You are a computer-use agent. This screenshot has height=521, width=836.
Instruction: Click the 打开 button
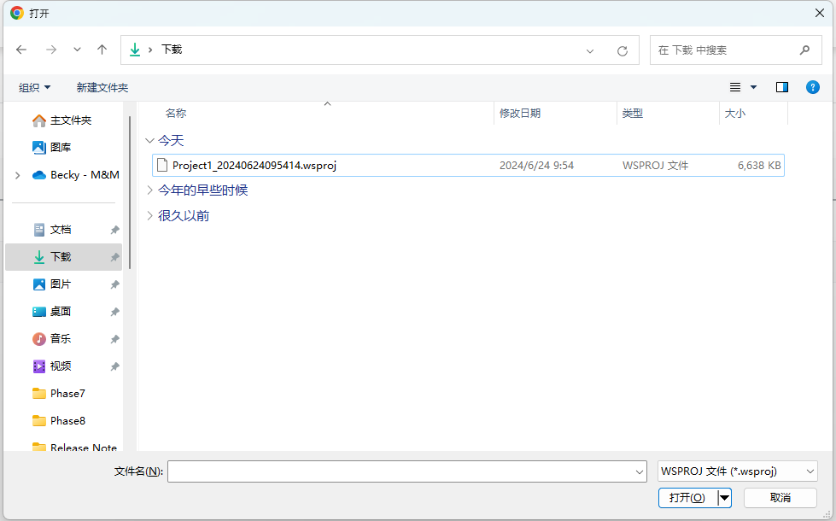pyautogui.click(x=687, y=498)
